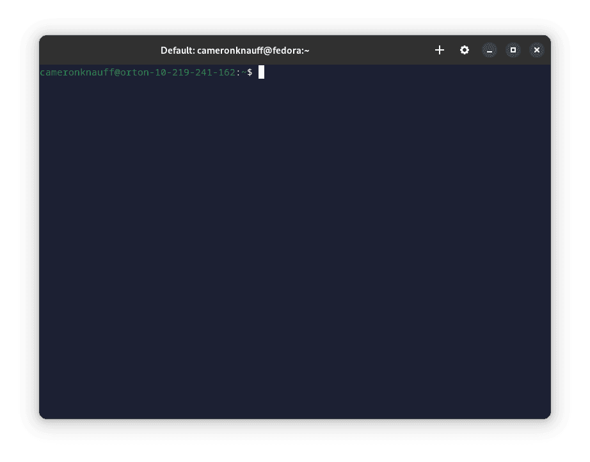
Task: Minimize the terminal window
Action: [490, 50]
